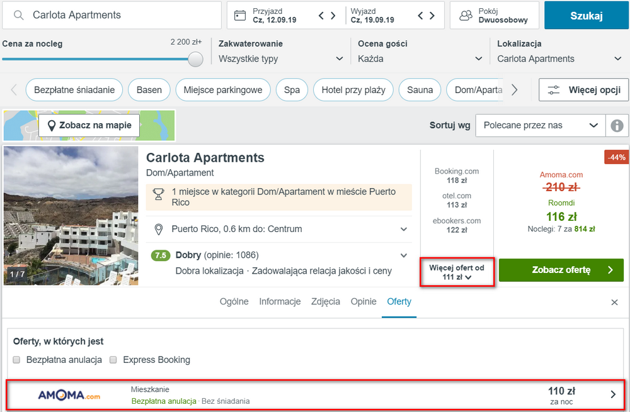Go to next check-in date
The height and width of the screenshot is (412, 630).
coord(333,16)
